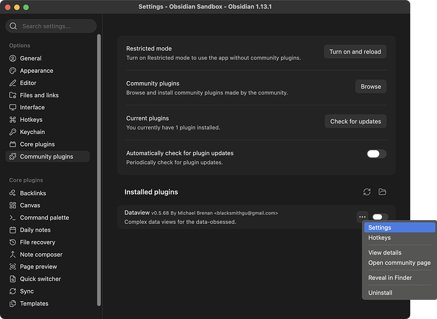
Task: Click the Note composer merge icon
Action: click(x=13, y=255)
